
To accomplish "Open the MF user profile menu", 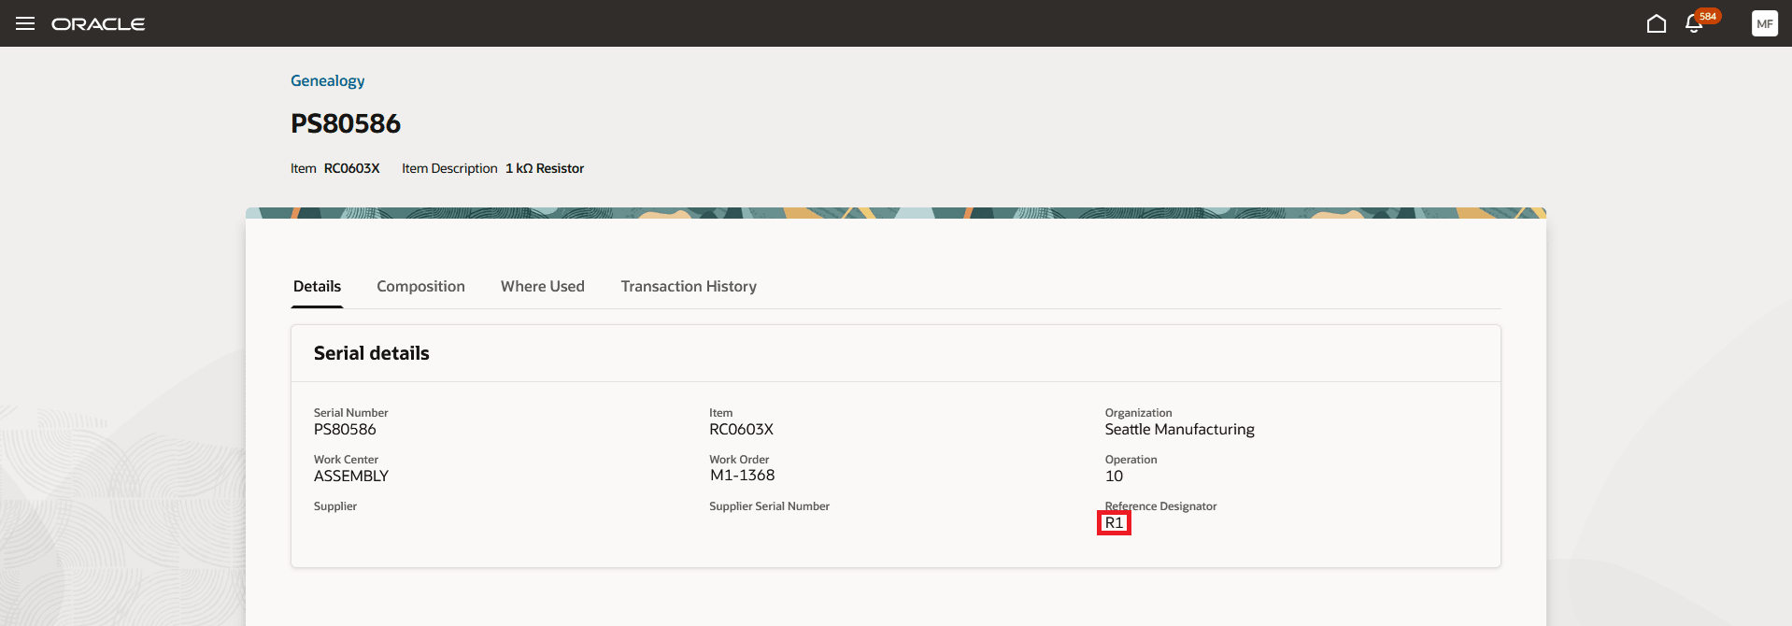I will 1764,23.
